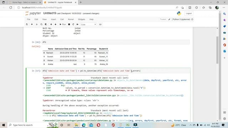Click the Percentage column header
The width and height of the screenshot is (228, 128).
(x=92, y=49)
